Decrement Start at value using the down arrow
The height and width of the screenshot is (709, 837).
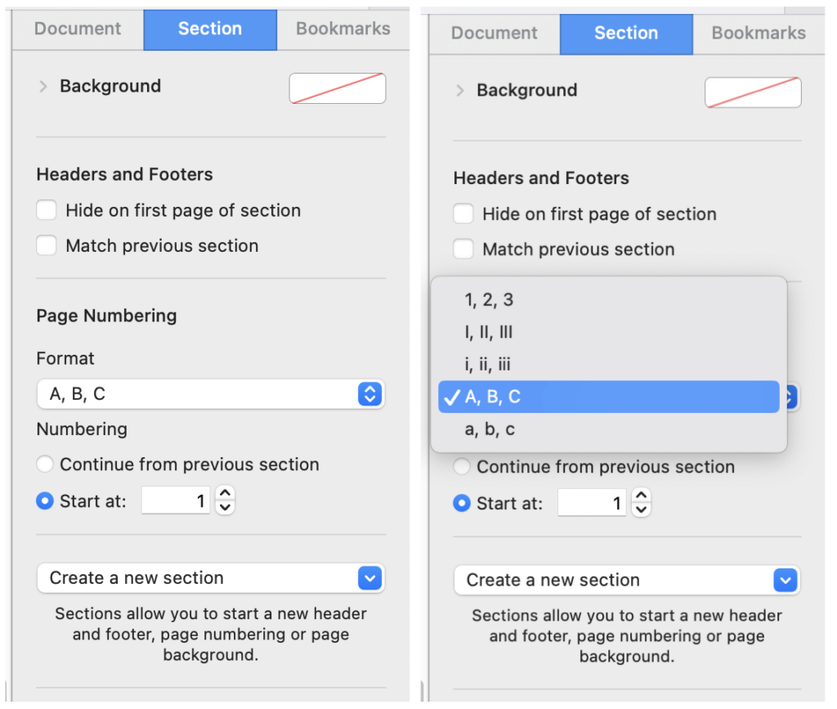[225, 507]
